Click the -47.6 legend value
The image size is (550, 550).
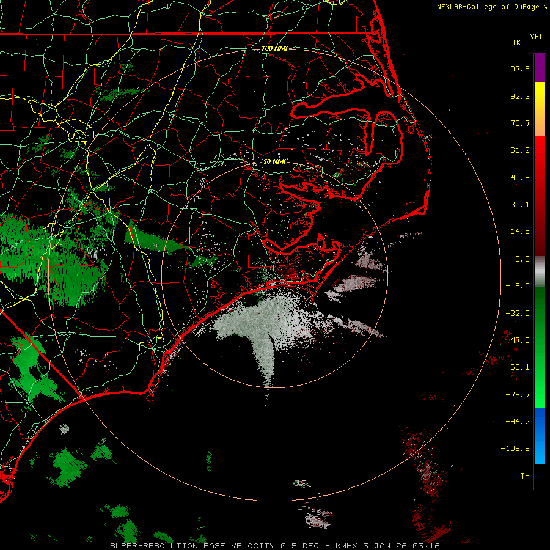tap(518, 340)
